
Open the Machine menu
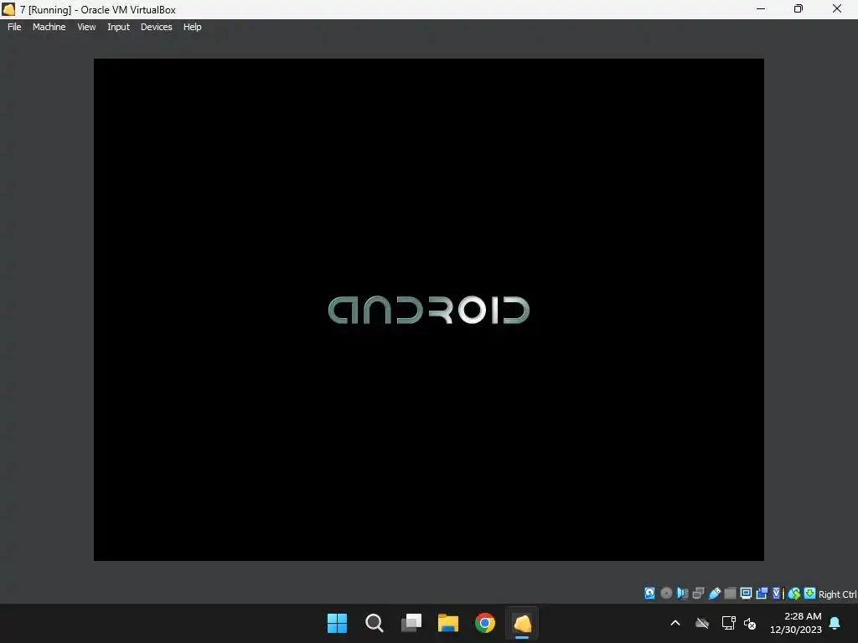(49, 27)
